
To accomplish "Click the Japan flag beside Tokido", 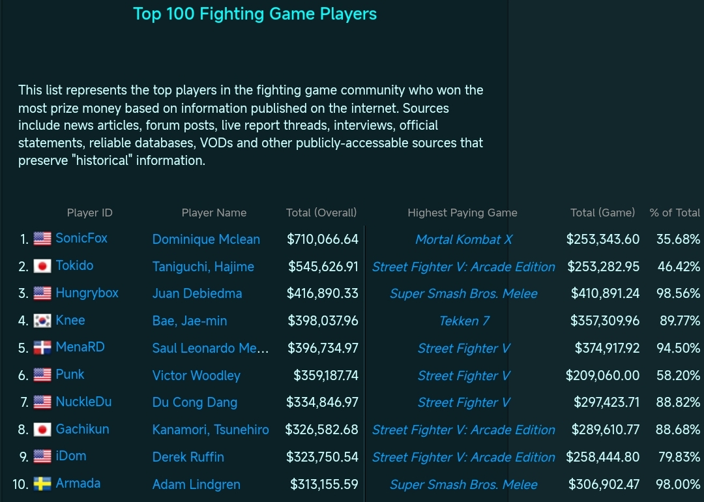I will click(42, 266).
